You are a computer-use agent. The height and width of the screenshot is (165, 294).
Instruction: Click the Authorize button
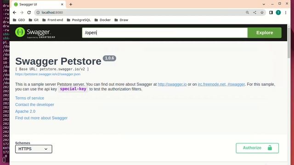pos(257,148)
